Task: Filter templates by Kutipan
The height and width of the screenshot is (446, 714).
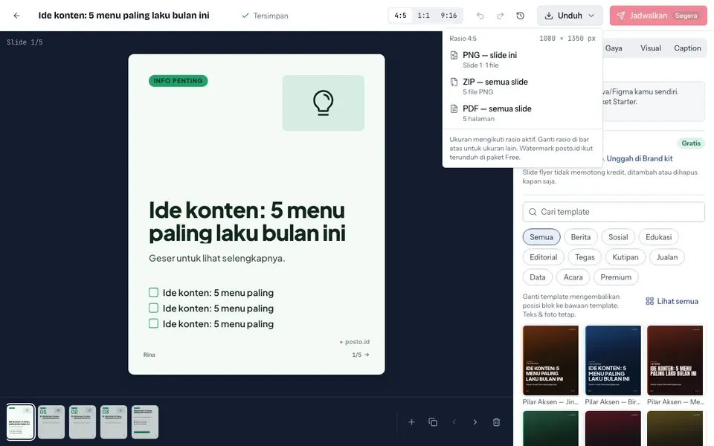Action: pos(625,257)
